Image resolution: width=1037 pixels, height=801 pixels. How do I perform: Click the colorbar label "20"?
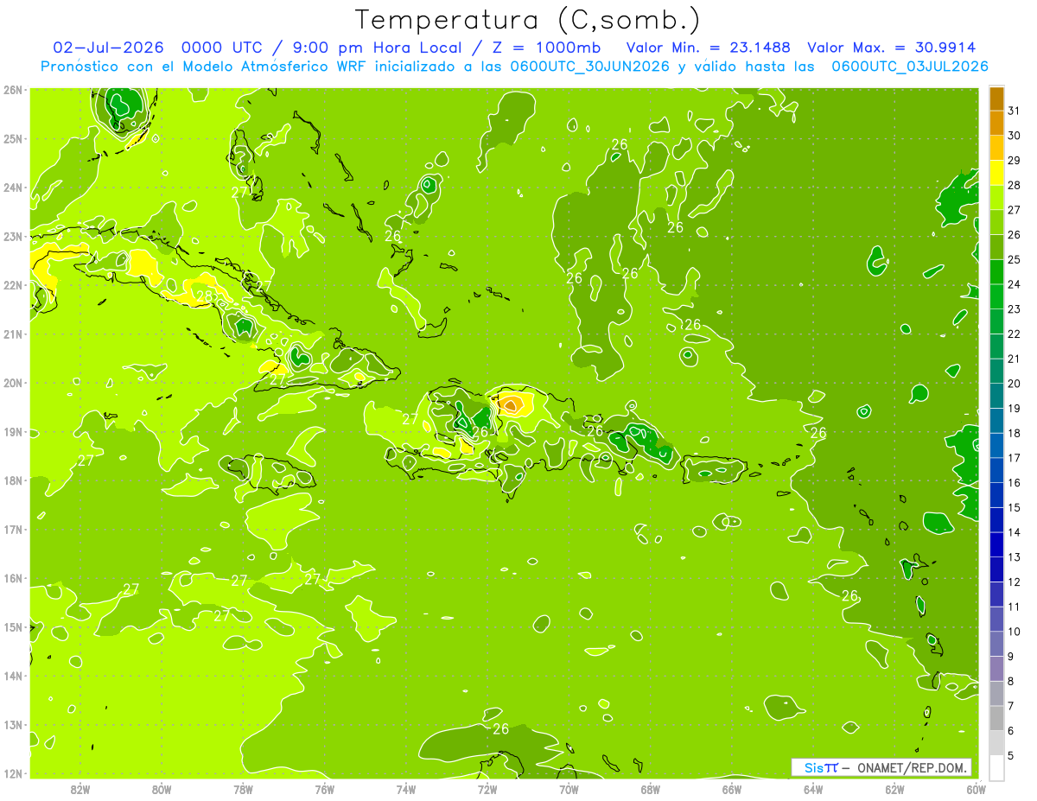(x=1014, y=384)
